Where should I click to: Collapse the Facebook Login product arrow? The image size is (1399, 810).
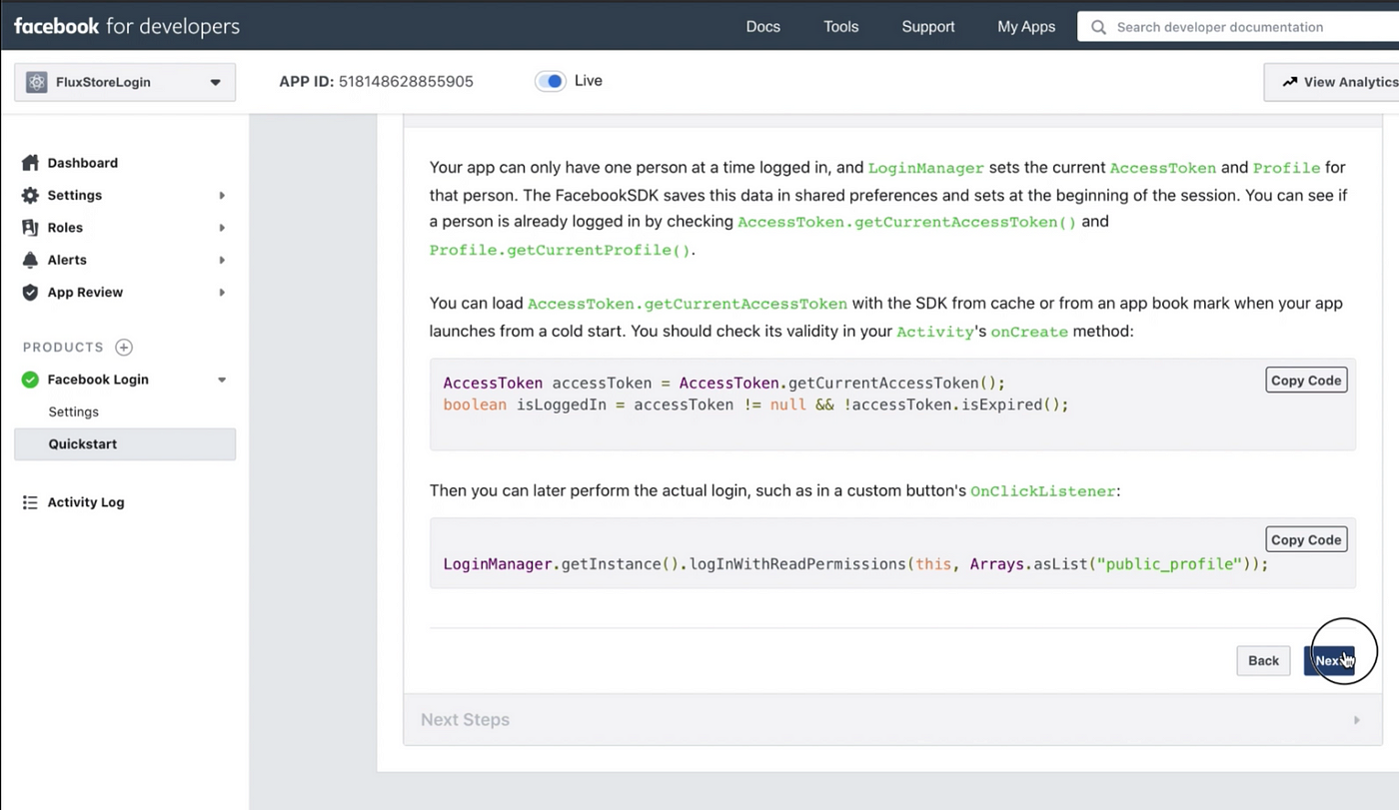(222, 380)
